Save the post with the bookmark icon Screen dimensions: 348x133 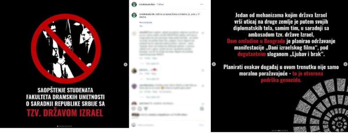[x=202, y=109]
